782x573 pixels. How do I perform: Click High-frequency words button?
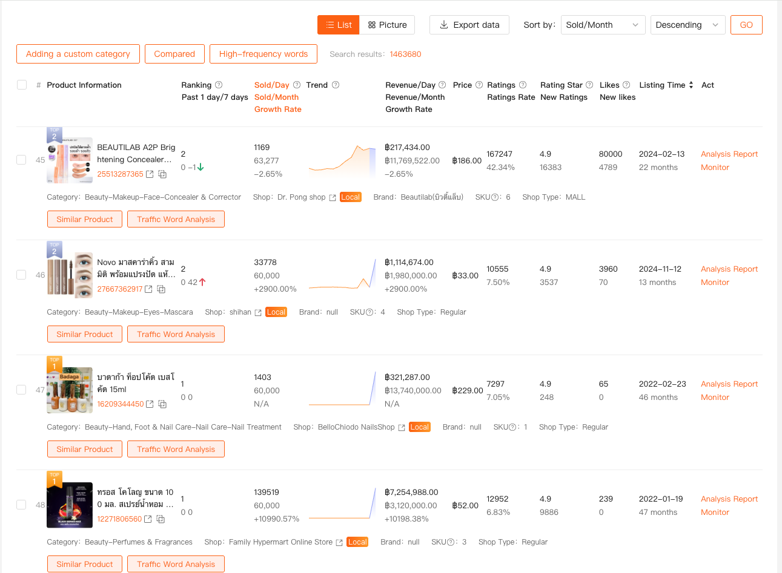[263, 54]
